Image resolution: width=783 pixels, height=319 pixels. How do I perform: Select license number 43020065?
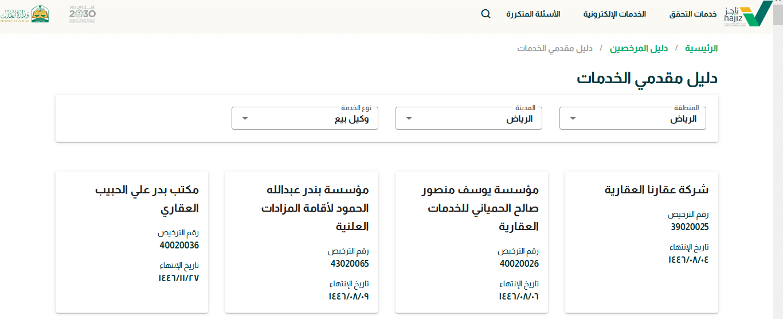click(x=350, y=263)
